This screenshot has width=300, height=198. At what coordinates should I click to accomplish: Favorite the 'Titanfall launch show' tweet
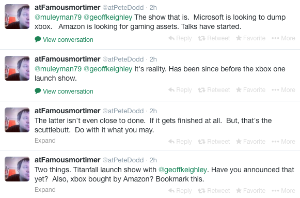pos(250,191)
